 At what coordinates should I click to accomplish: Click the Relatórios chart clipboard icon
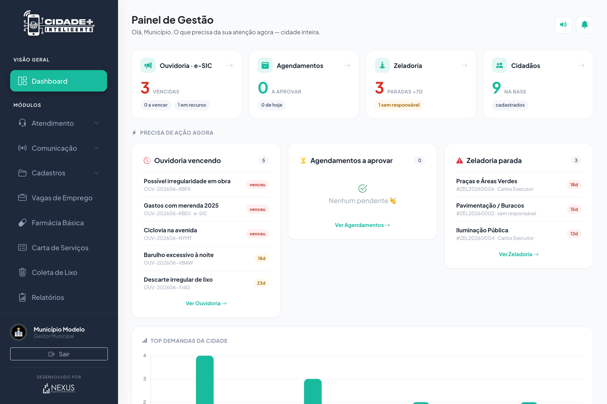[22, 297]
